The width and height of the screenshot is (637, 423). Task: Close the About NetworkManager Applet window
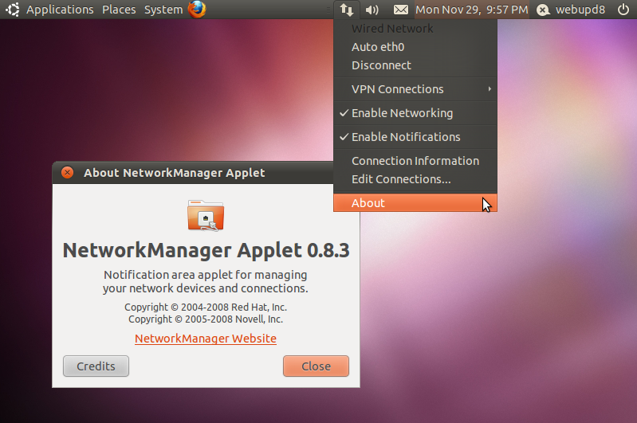tap(68, 173)
